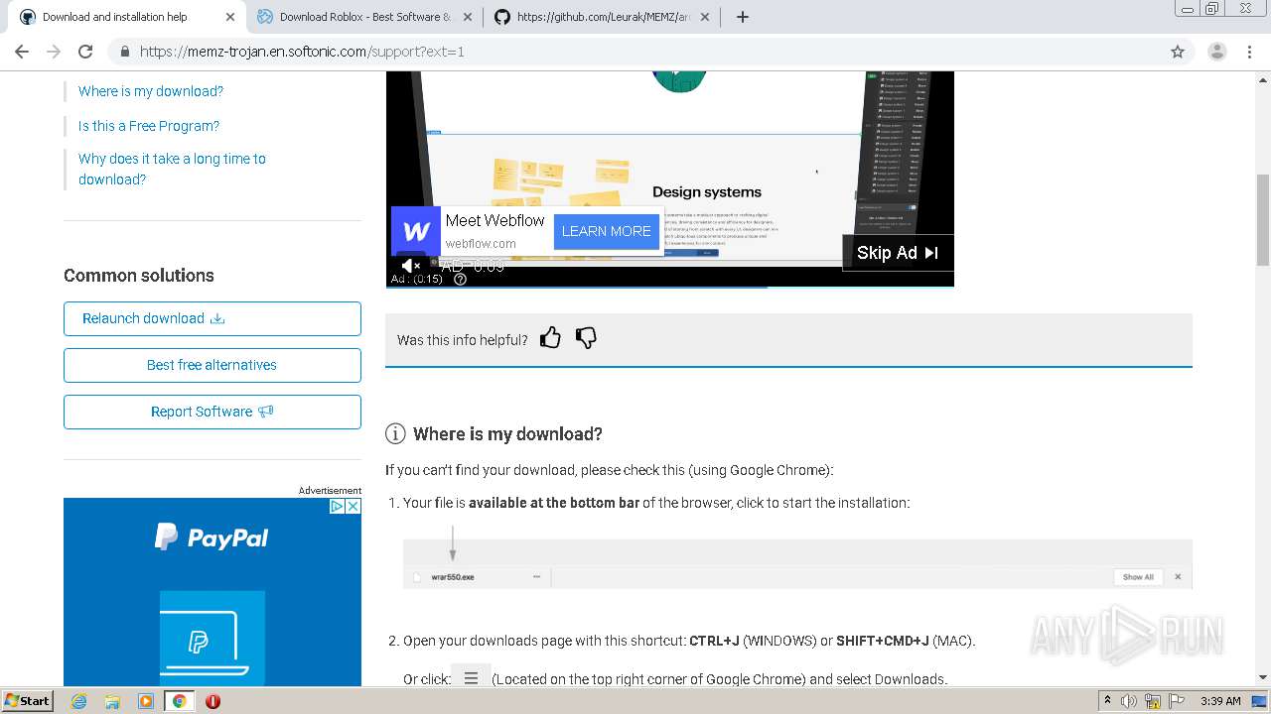1271x714 pixels.
Task: Click the Report Software button
Action: click(212, 412)
